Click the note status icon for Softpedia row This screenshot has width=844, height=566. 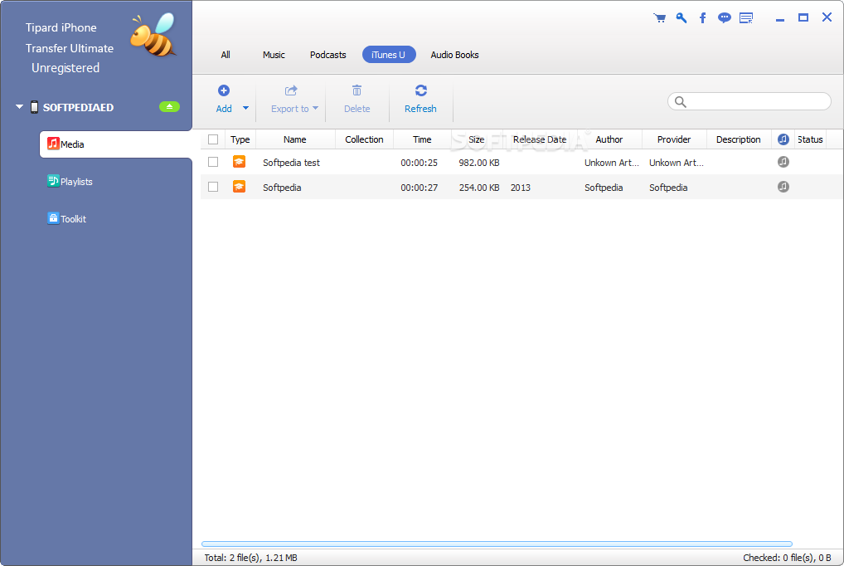point(783,187)
